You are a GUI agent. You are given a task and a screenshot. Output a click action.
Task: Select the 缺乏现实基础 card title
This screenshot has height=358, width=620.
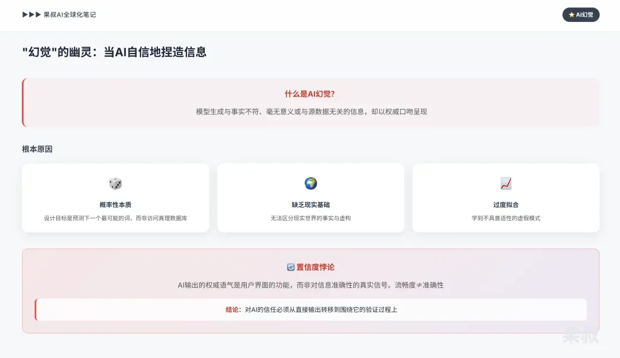point(311,205)
